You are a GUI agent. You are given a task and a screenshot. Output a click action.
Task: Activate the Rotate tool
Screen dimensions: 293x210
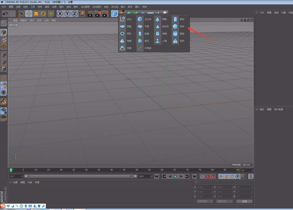43,13
